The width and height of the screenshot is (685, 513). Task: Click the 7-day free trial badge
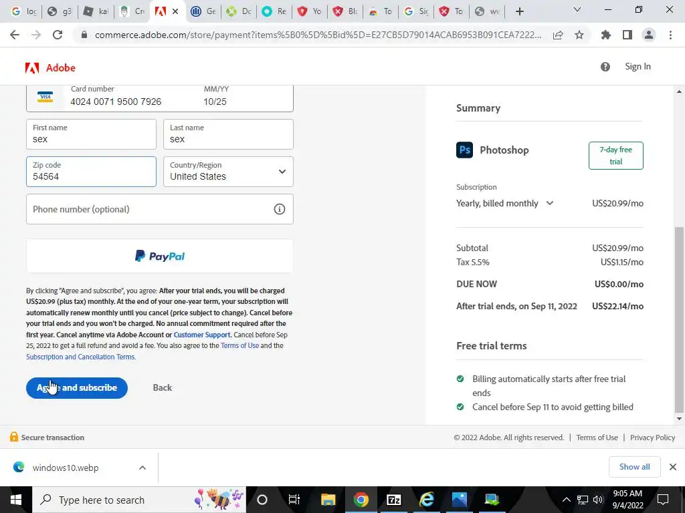[x=616, y=155]
